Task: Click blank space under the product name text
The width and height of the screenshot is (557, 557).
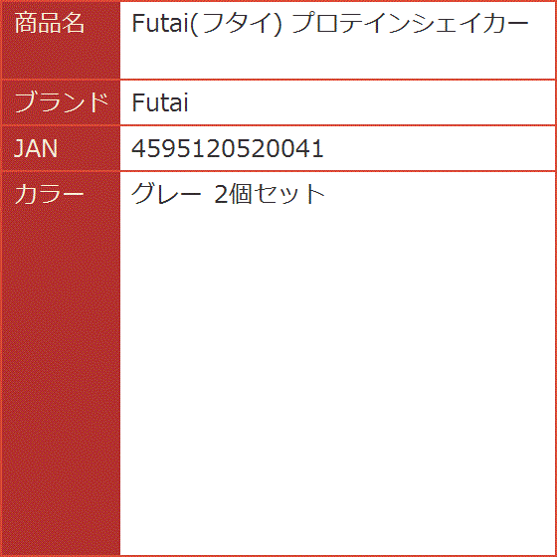Action: 337,57
